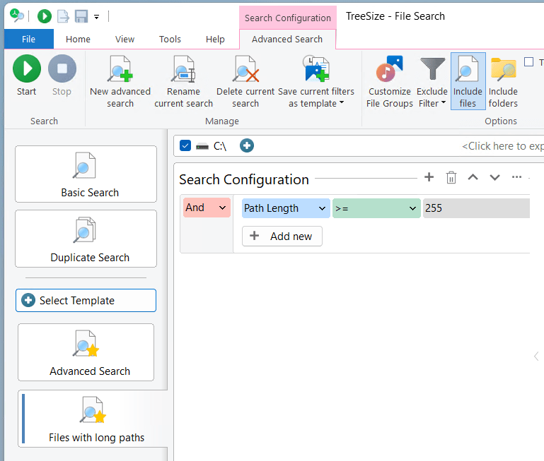Expand the And logical operator dropdown

207,208
